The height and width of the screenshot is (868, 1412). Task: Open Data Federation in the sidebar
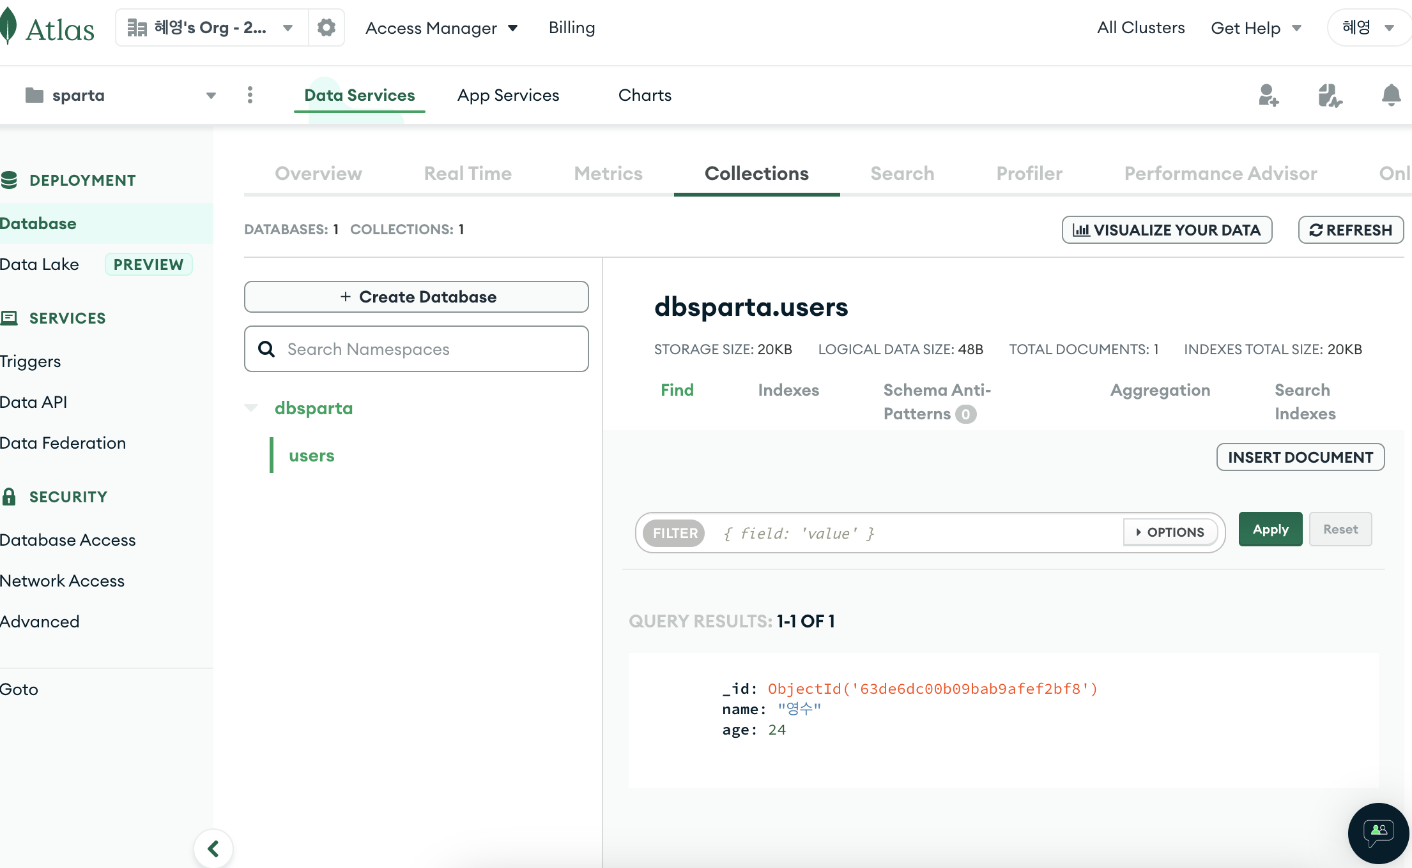click(63, 443)
